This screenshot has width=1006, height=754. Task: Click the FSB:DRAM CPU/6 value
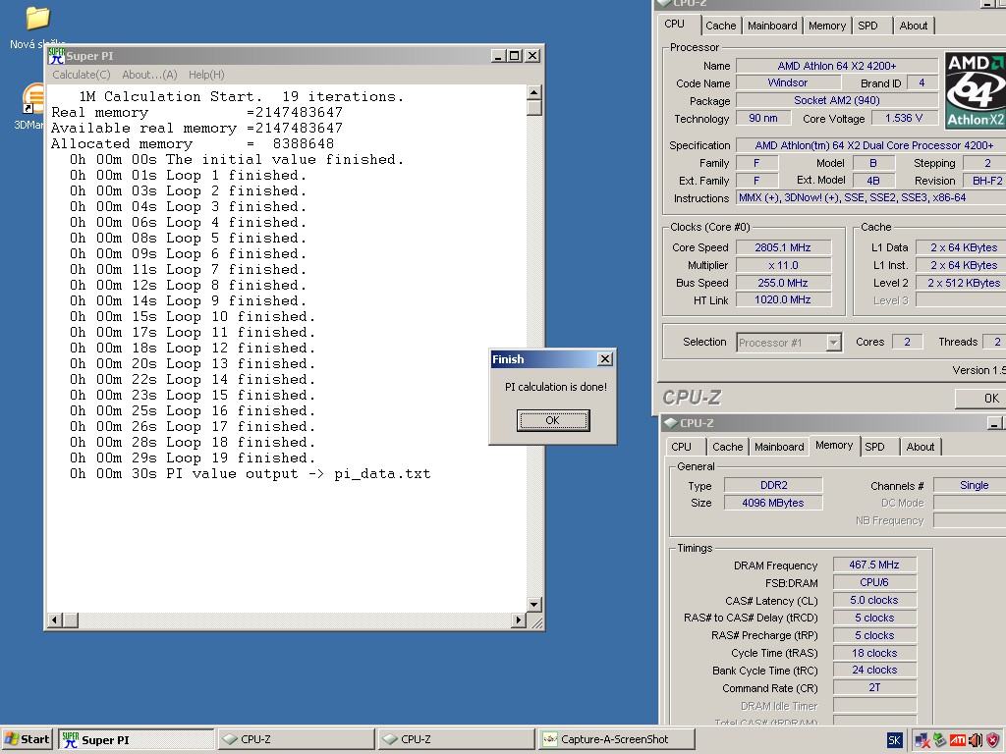point(874,582)
